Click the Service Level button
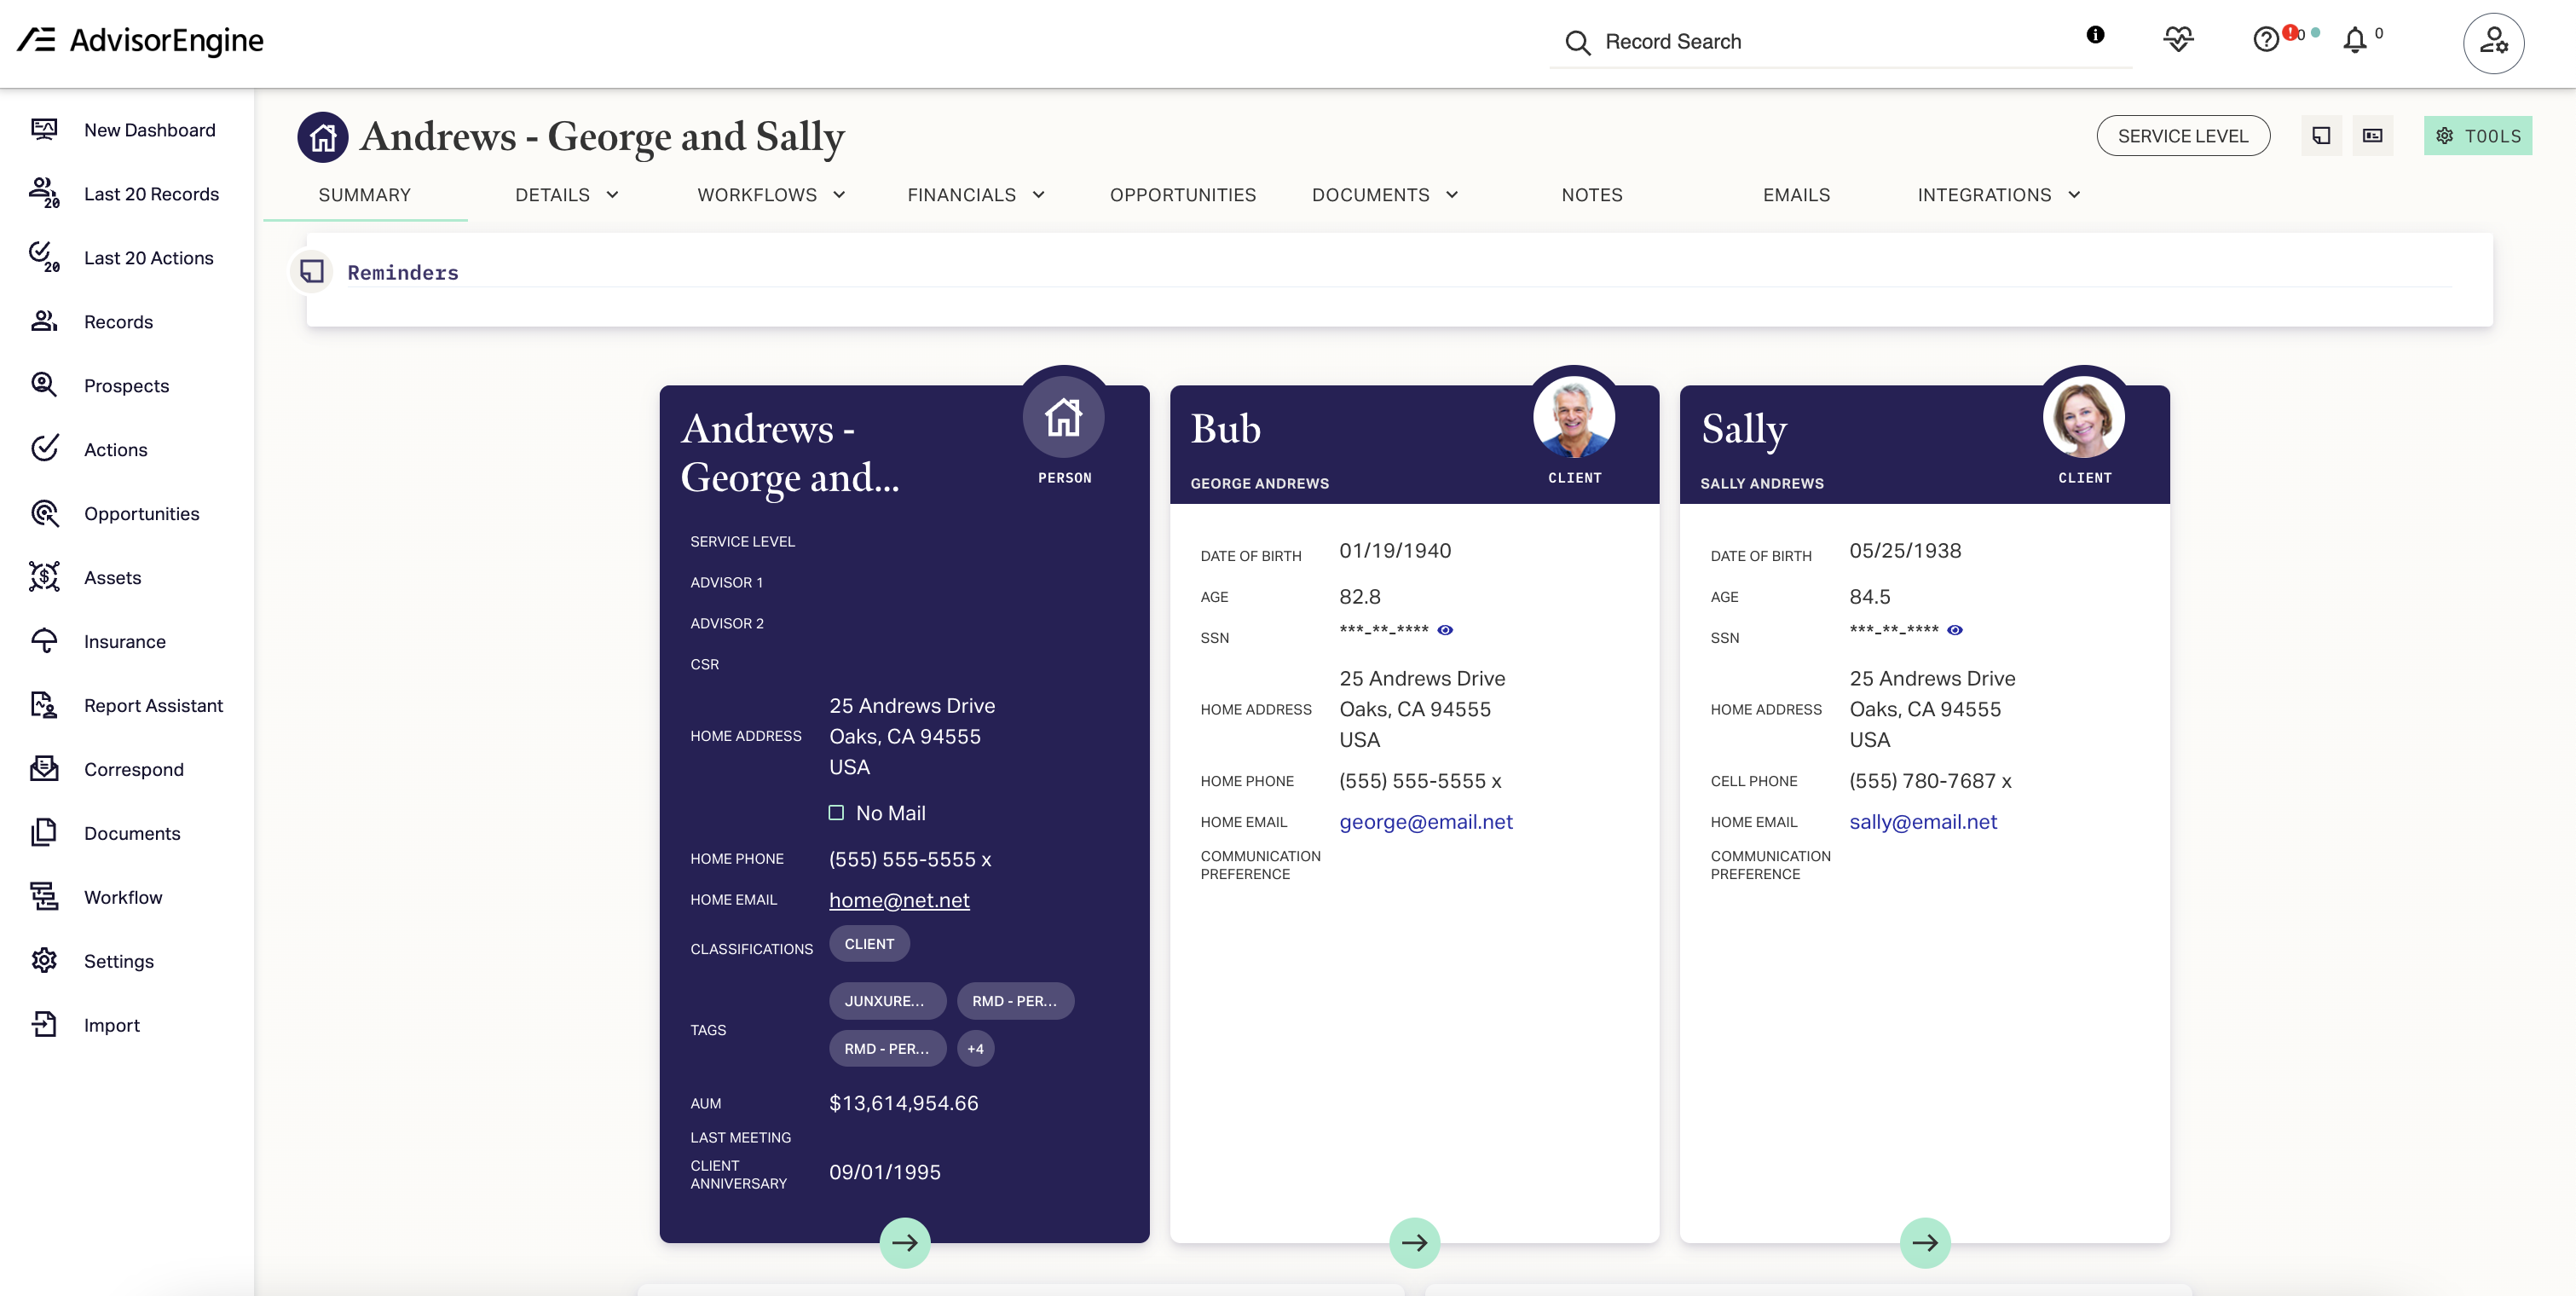Screen dimensions: 2576x1296 click(2182, 136)
